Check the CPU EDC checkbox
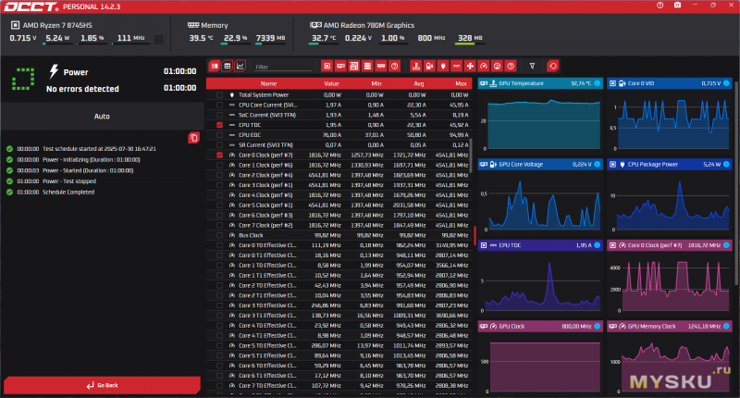The height and width of the screenshot is (398, 740). tap(219, 135)
